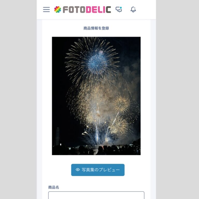Screen dimensions: 199x199
Task: Open the hamburger navigation menu
Action: pos(46,10)
